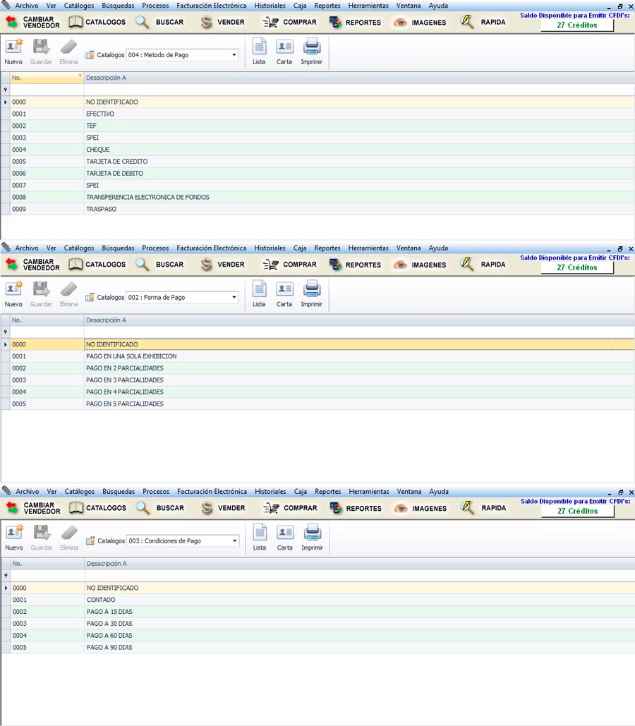The height and width of the screenshot is (726, 635).
Task: Click Descripción filter field in Forma de Pago window
Action: tap(359, 332)
